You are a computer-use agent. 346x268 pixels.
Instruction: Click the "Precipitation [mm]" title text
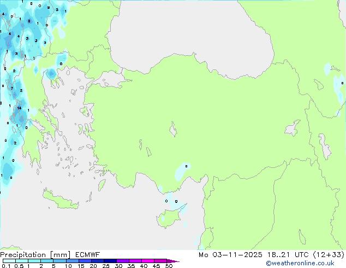[35, 255]
